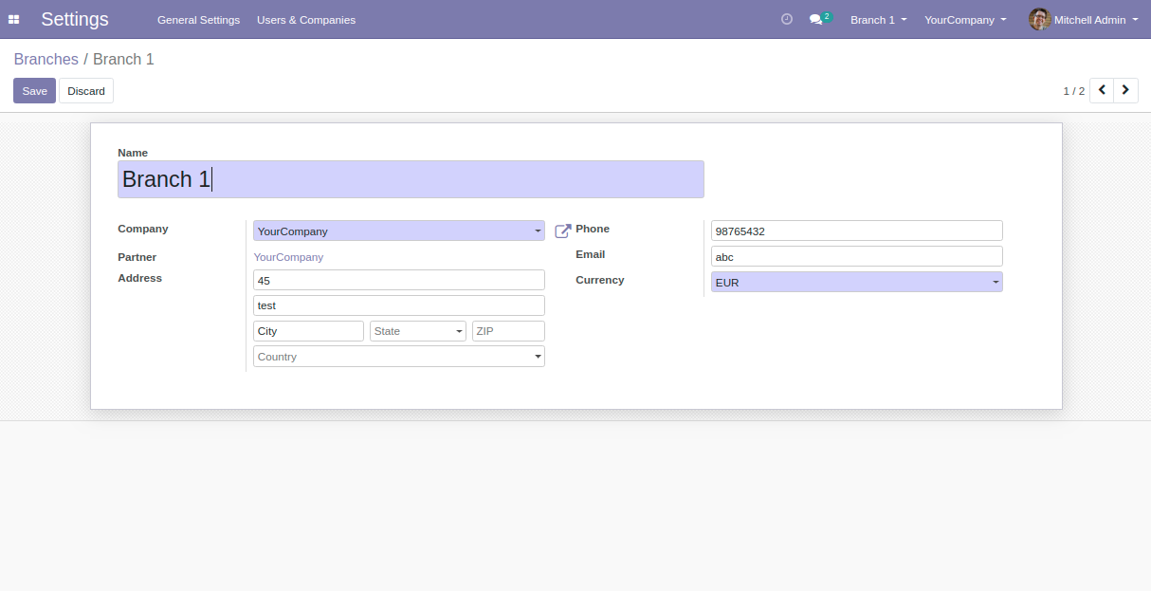Open the General Settings menu
1151x591 pixels.
tap(199, 20)
